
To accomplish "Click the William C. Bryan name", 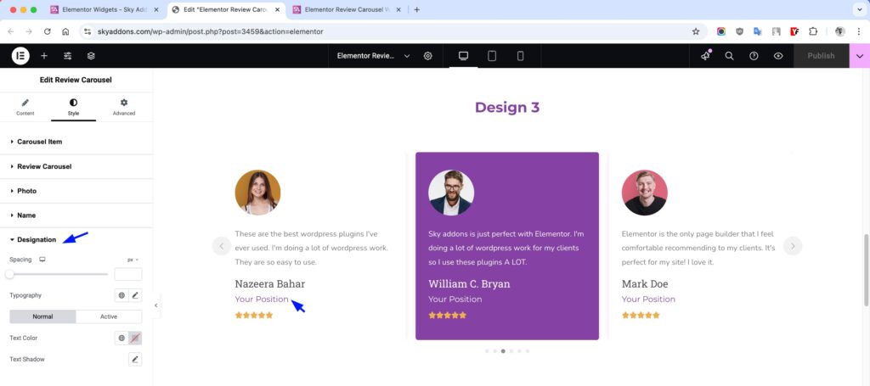I will click(x=469, y=283).
